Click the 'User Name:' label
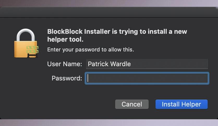This screenshot has width=218, height=126. [x=65, y=64]
